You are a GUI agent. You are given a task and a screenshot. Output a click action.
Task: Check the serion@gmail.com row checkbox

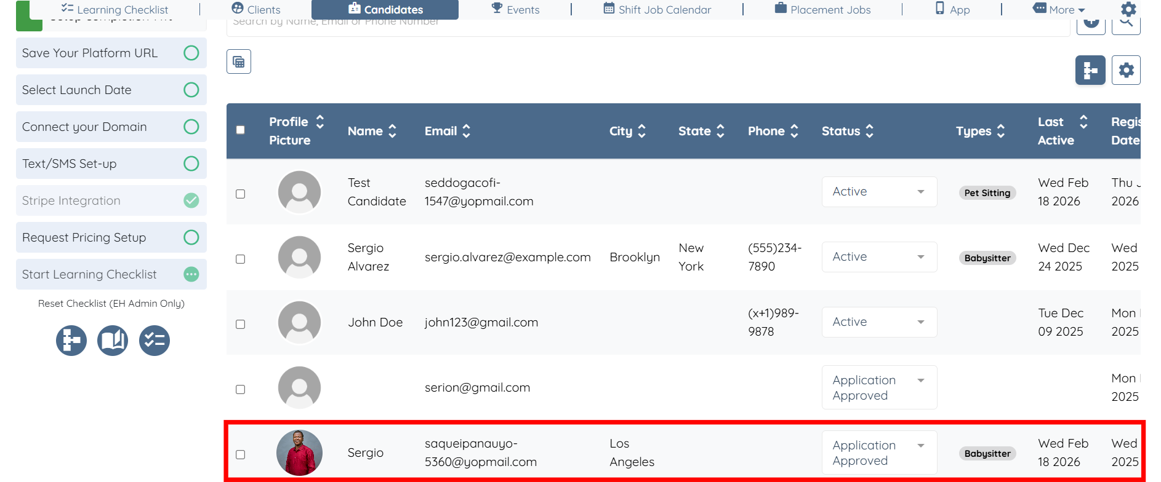tap(241, 390)
